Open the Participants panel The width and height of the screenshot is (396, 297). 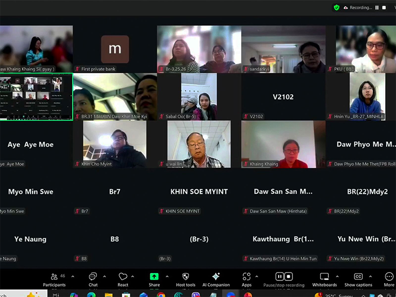54,277
